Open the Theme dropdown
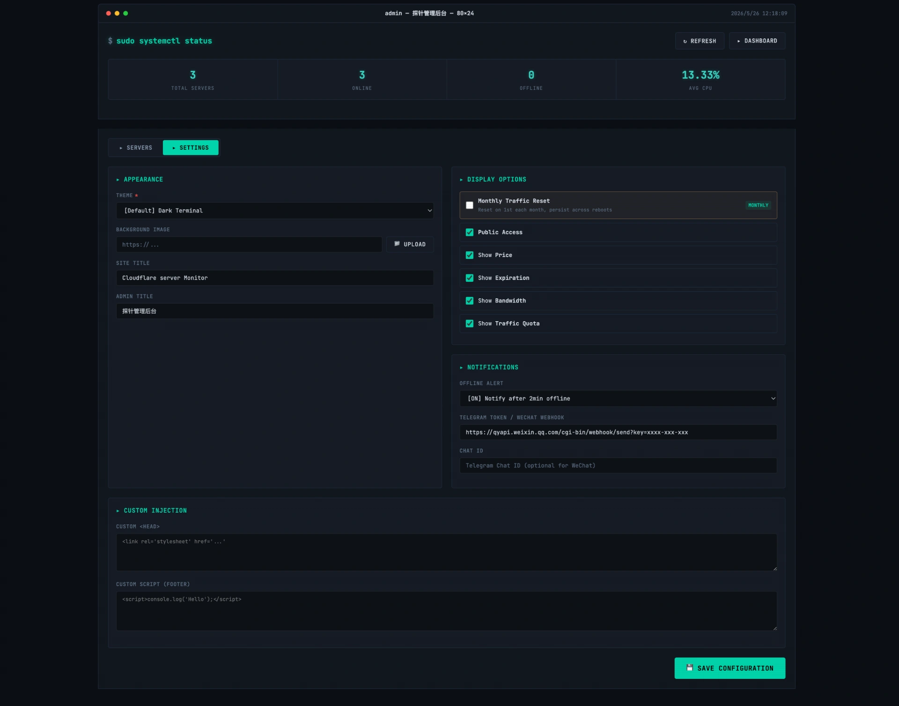The height and width of the screenshot is (706, 899). (x=275, y=211)
